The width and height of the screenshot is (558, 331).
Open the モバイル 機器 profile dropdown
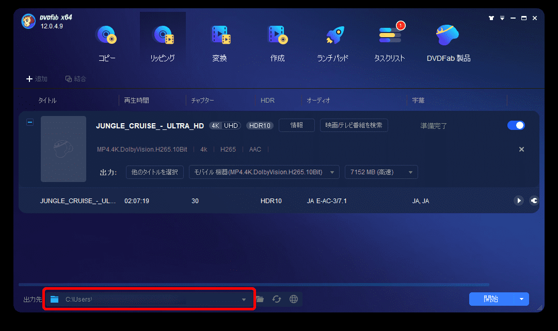(x=263, y=172)
